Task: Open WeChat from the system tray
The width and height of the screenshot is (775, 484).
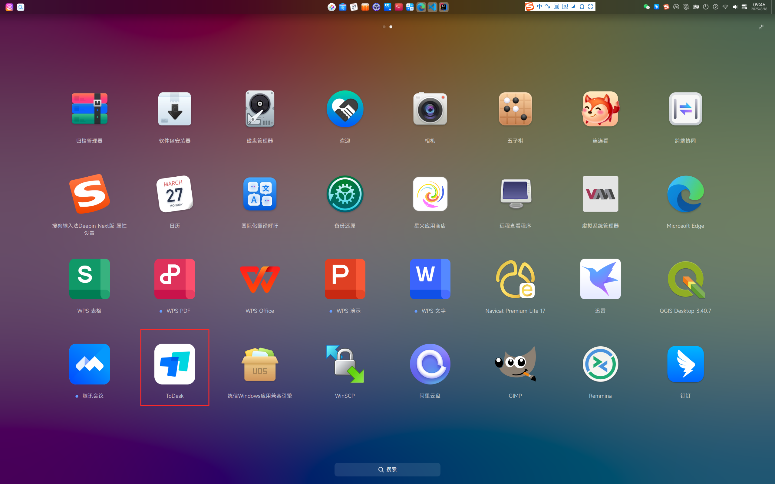Action: (x=646, y=7)
